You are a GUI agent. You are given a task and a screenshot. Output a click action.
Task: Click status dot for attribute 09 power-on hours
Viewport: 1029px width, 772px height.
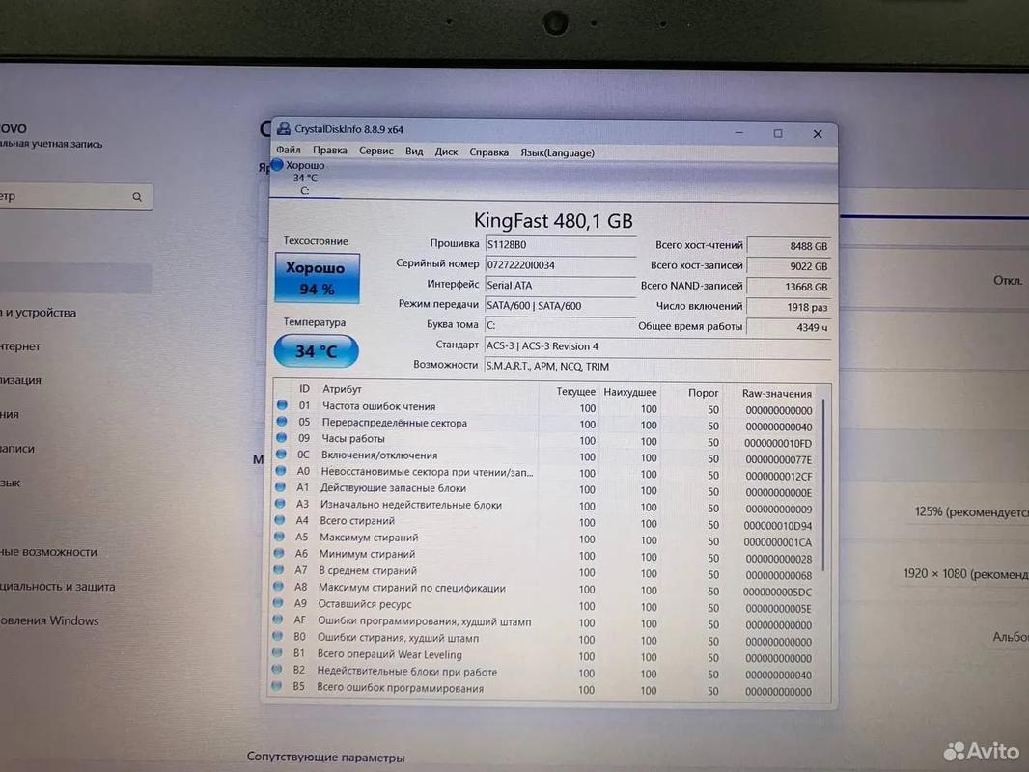point(282,437)
